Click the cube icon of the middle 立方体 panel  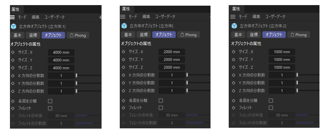point(124,26)
